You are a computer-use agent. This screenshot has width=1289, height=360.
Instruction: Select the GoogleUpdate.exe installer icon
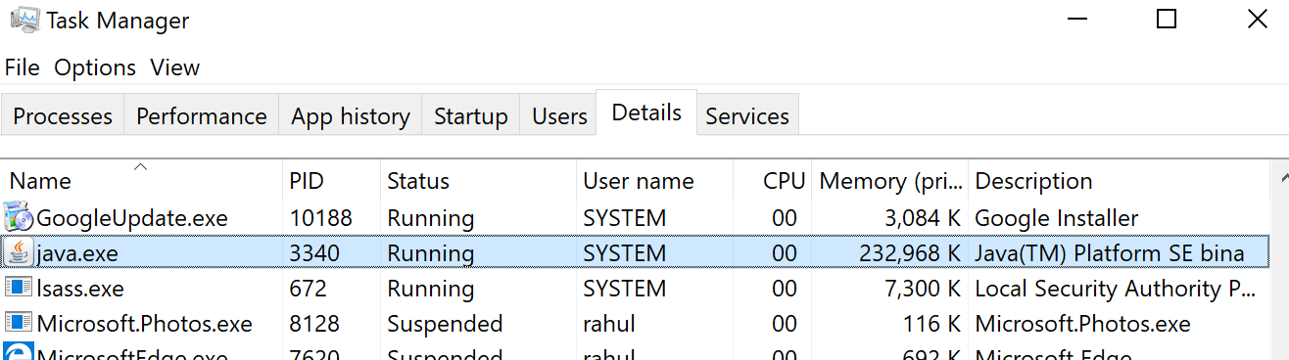coord(19,217)
